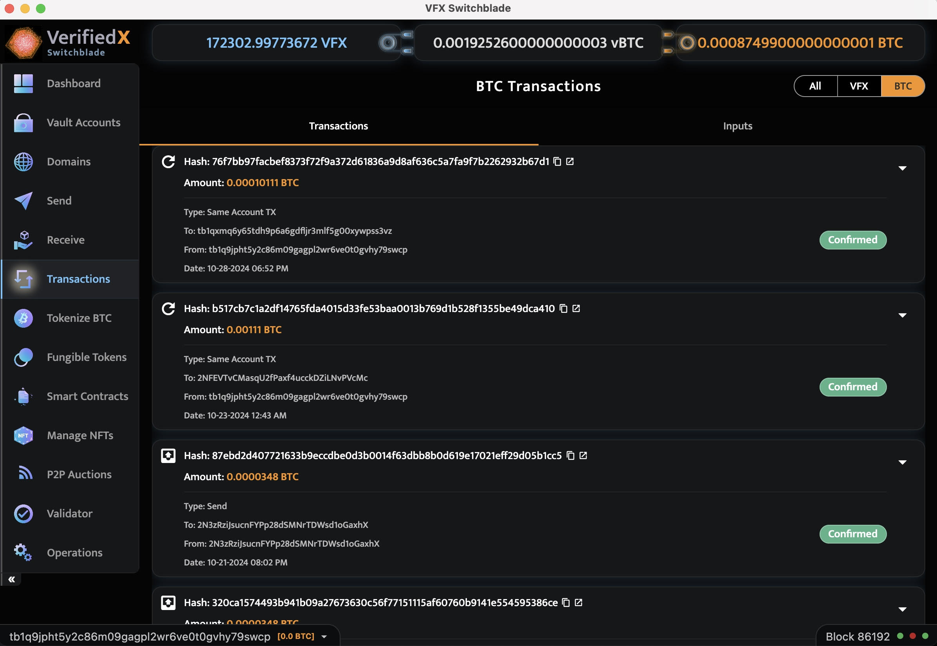The height and width of the screenshot is (646, 937).
Task: Click Confirmed badge on 10-23-2024 transaction
Action: (x=853, y=387)
